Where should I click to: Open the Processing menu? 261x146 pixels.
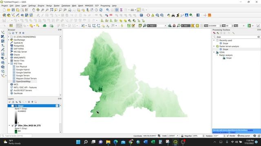click(105, 6)
